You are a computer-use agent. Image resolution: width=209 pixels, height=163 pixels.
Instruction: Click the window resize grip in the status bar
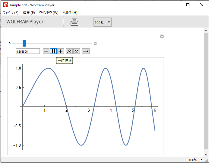coord(207,161)
